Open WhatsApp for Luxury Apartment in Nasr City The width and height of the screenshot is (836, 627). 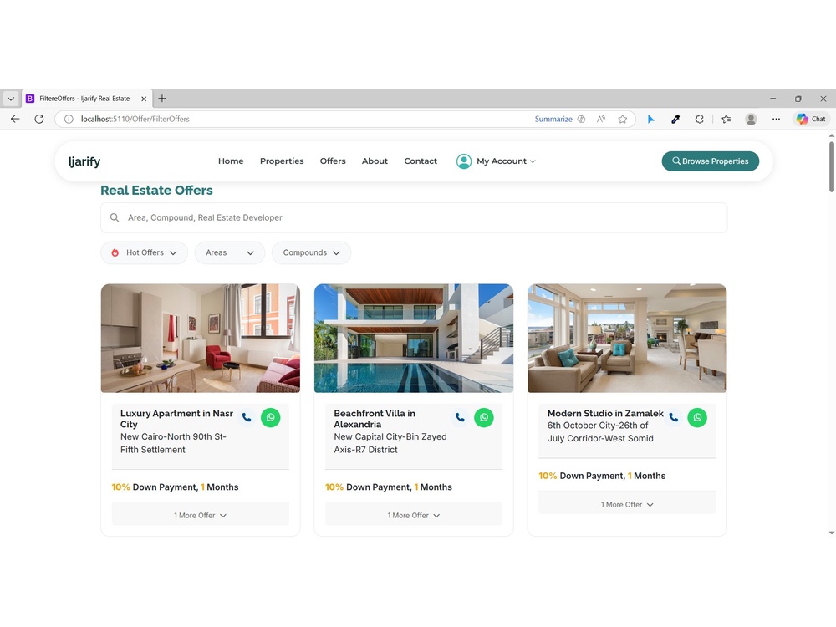[270, 417]
